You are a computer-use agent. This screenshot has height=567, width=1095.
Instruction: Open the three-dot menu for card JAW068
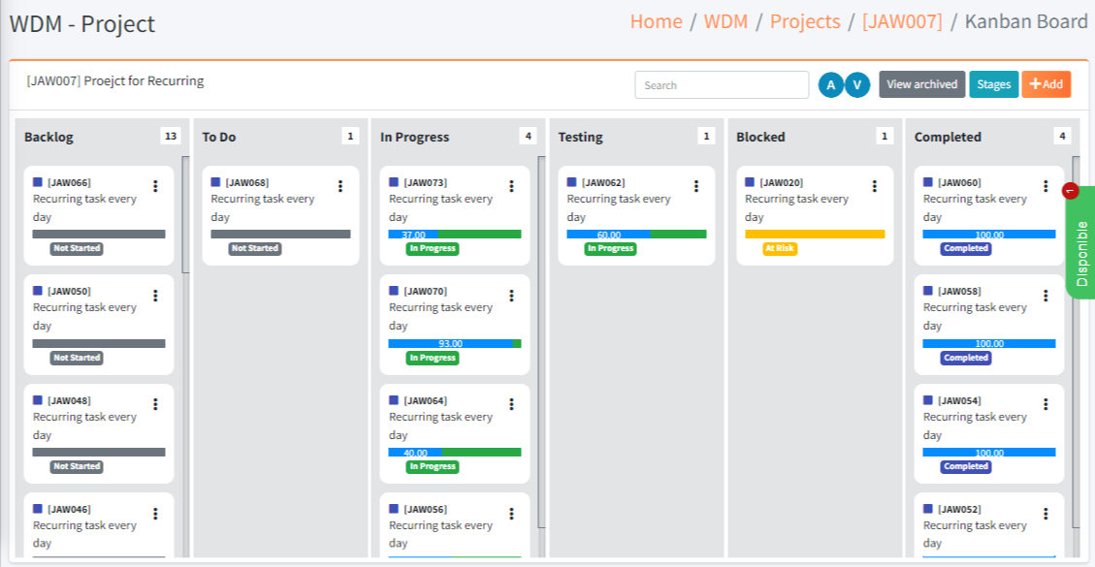pos(339,186)
